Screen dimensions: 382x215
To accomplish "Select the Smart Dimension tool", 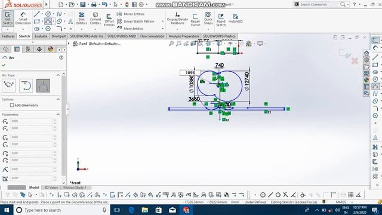I will 23,19.
